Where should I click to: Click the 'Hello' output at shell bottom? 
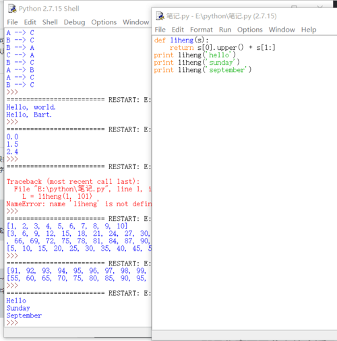click(x=16, y=301)
